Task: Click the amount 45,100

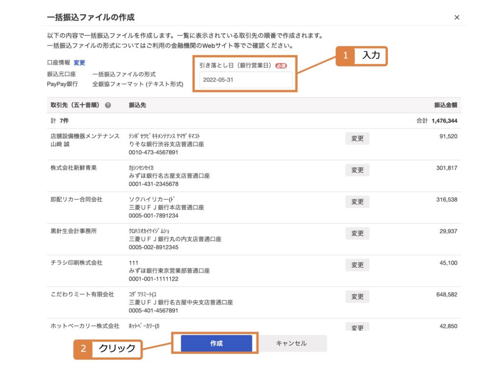Action: [448, 263]
